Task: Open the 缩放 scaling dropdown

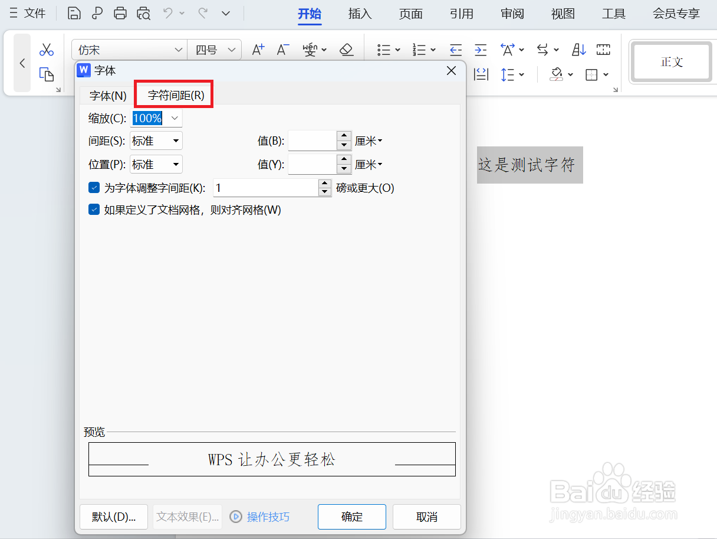Action: 175,118
